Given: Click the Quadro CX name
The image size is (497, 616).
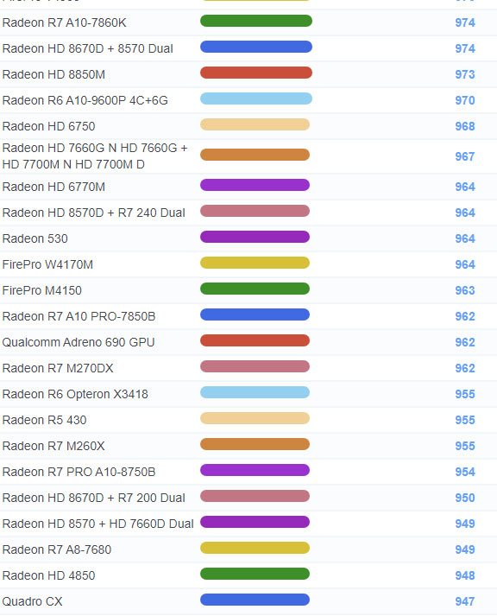Looking at the screenshot, I should point(32,602).
